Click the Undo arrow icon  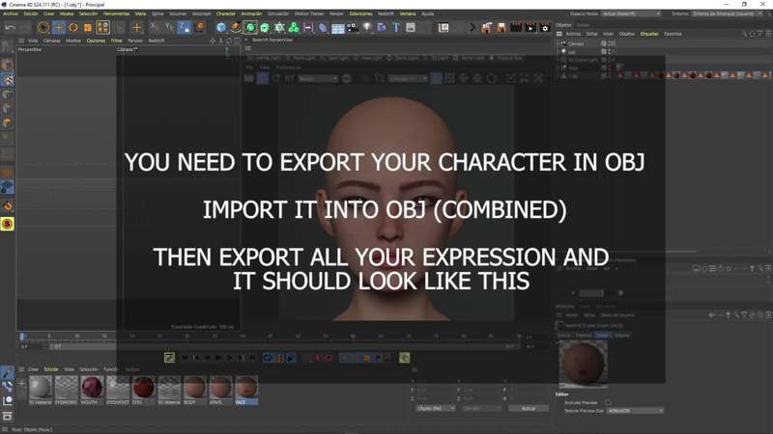point(9,28)
